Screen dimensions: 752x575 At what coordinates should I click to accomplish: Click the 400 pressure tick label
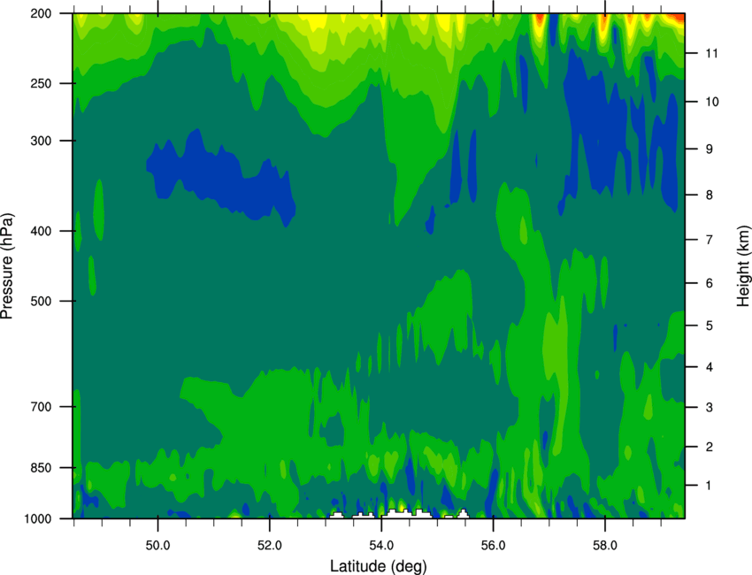click(x=41, y=231)
